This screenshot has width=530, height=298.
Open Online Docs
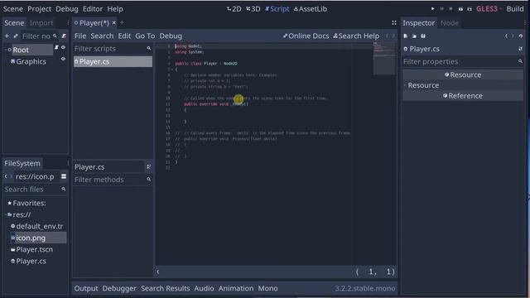coord(306,36)
